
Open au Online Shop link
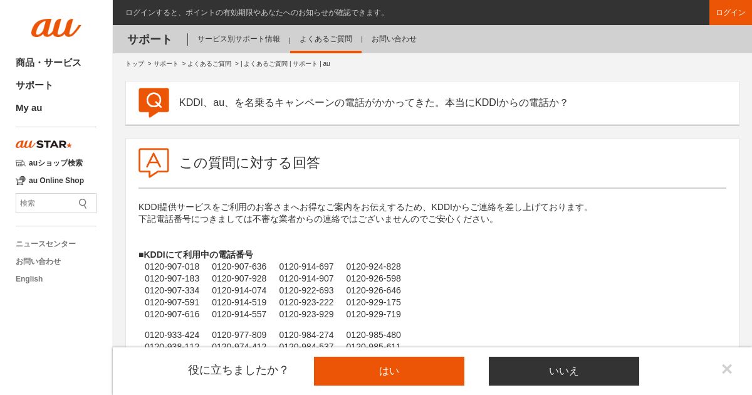pos(56,181)
